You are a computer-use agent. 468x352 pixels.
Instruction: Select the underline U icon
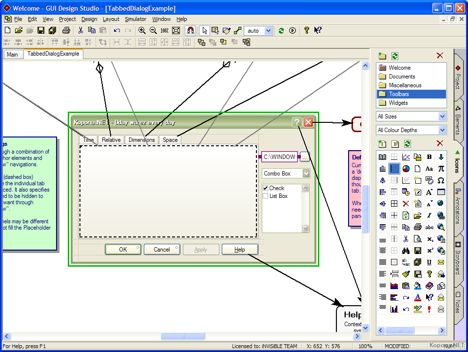[x=429, y=262]
